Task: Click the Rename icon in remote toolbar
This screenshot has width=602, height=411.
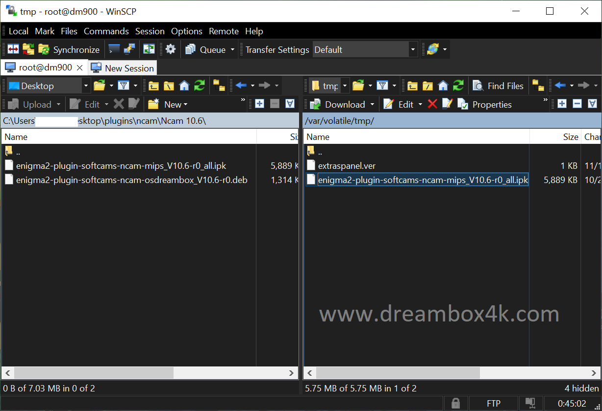Action: tap(447, 104)
